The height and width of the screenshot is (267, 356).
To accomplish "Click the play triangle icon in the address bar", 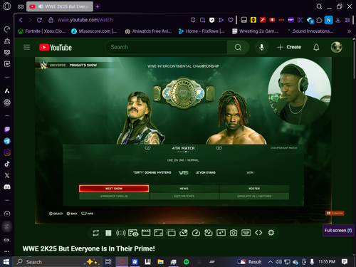I will pyautogui.click(x=221, y=20).
